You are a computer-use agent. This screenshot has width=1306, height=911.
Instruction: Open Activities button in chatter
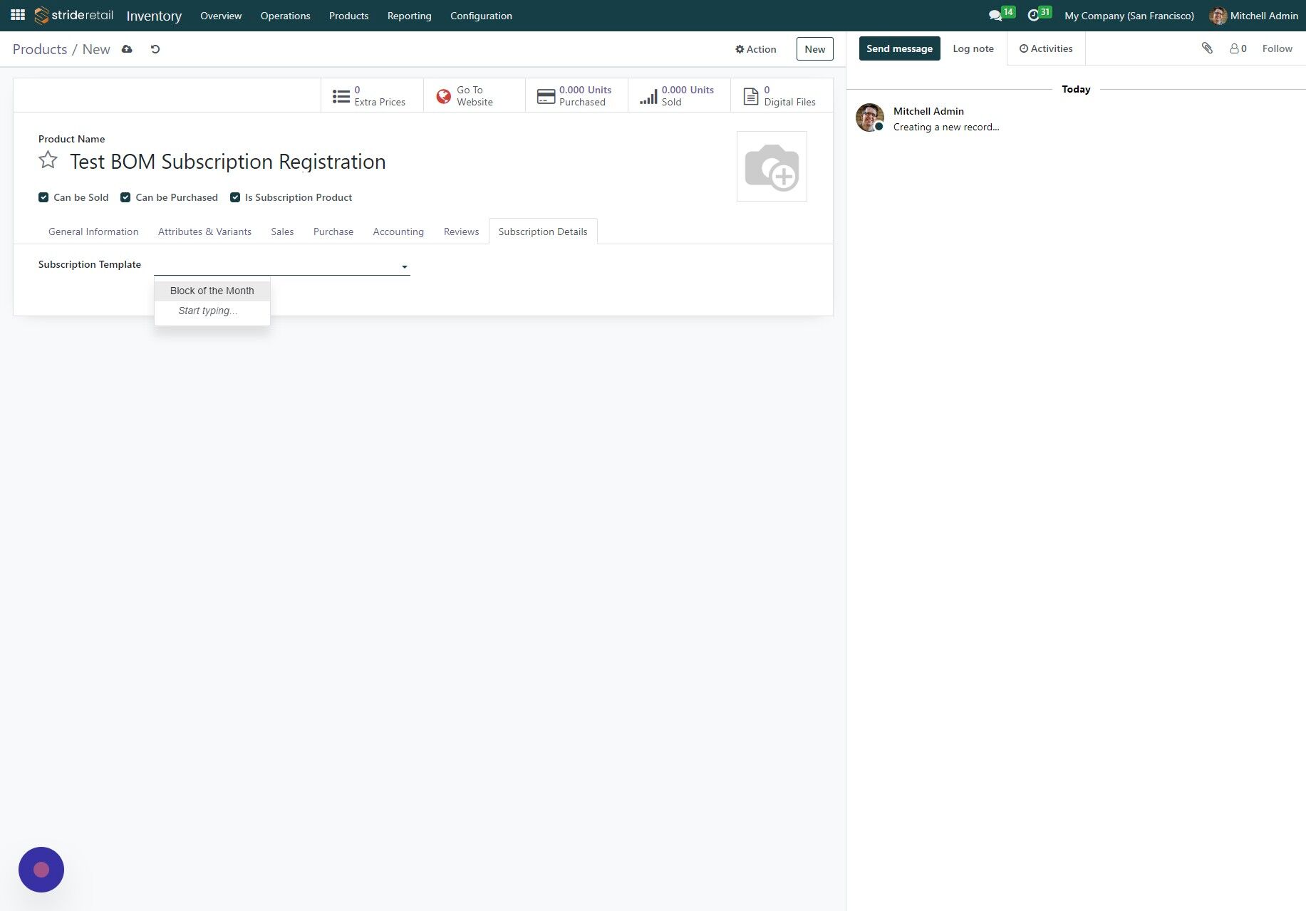click(1045, 48)
